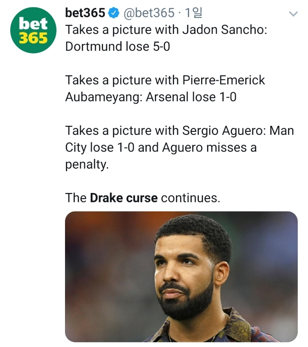Select the Aubameyang: Arsenal lose 1-0 line
The image size is (308, 347).
(151, 97)
